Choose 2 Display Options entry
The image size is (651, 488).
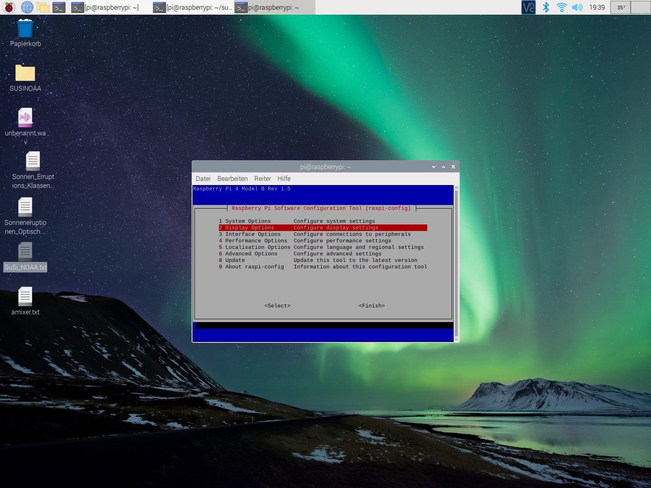(x=323, y=228)
